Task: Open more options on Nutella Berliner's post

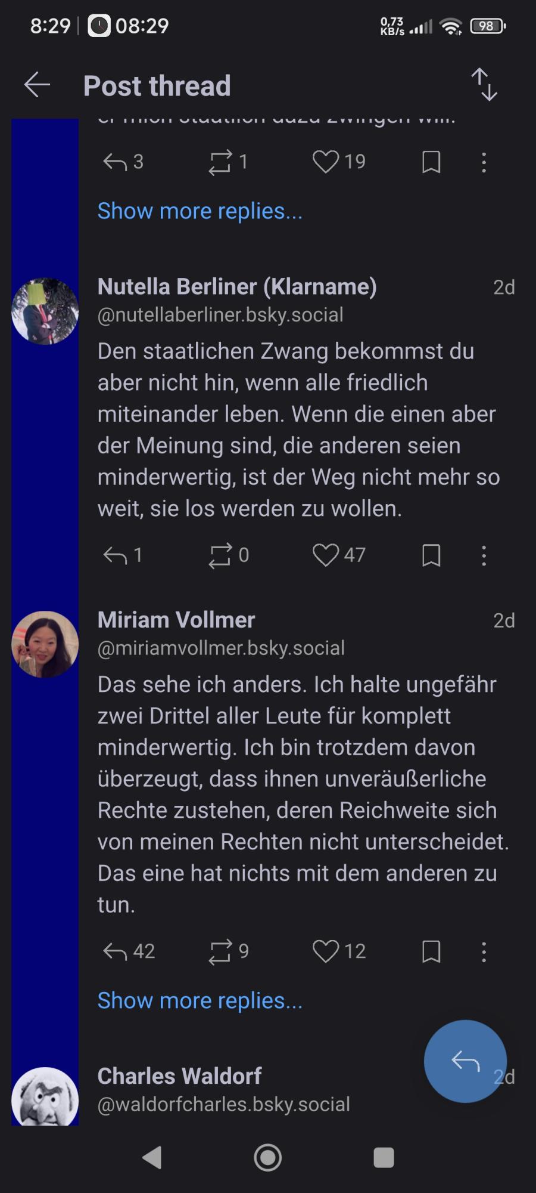Action: [x=484, y=555]
